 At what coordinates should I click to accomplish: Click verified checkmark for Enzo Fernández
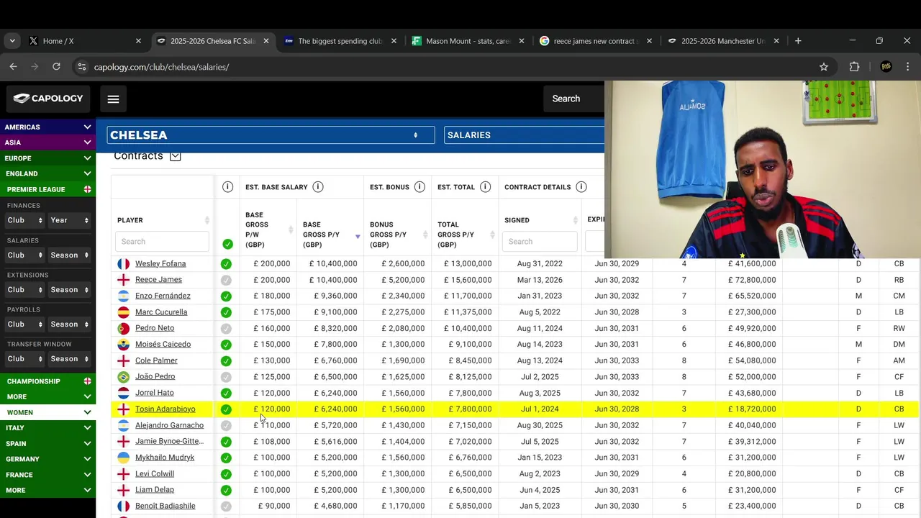coord(226,296)
